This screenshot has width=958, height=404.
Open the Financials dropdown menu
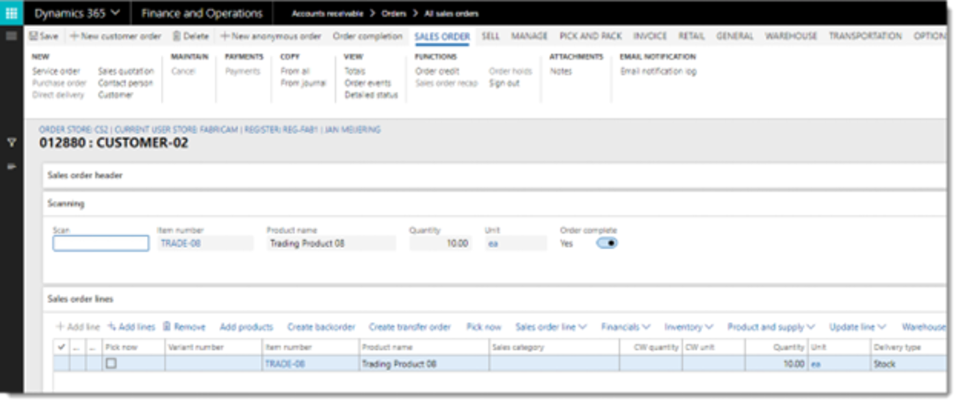[625, 327]
